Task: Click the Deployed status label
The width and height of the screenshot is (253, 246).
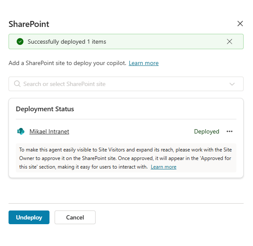Action: [206, 131]
